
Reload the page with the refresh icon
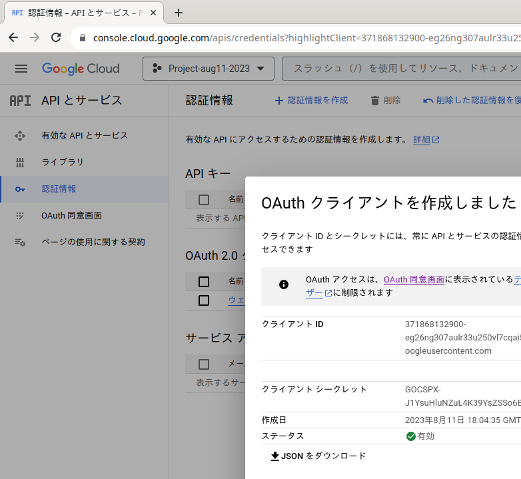56,37
